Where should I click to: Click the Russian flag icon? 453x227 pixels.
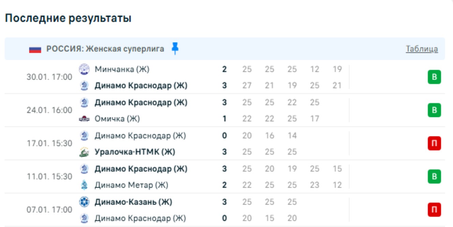[x=35, y=49]
